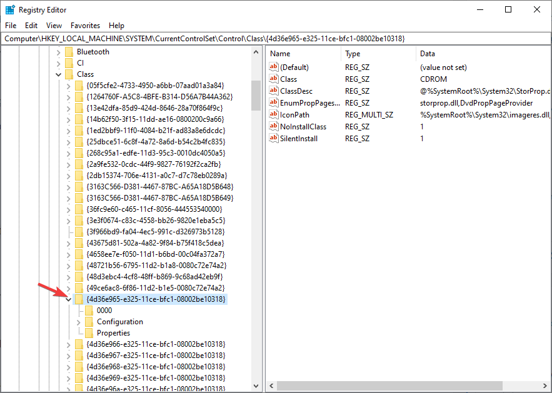Screen dimensions: 552x393
Task: Click folder icon of {3f966bd9-fa04-4ec5-991c-d326973b5128}
Action: pos(79,232)
